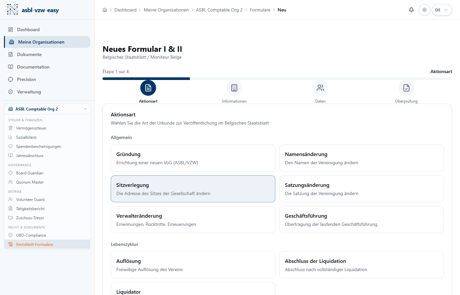Viewport: 460px width, 295px height.
Task: Choose the Verwalteränderung action card
Action: coord(193,220)
